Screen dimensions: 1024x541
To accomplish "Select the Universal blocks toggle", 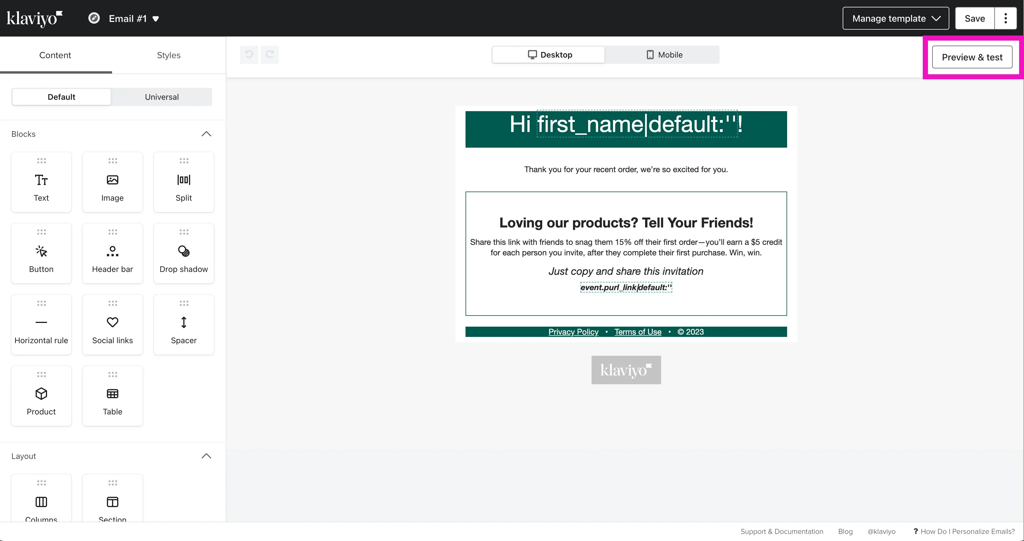I will coord(162,97).
